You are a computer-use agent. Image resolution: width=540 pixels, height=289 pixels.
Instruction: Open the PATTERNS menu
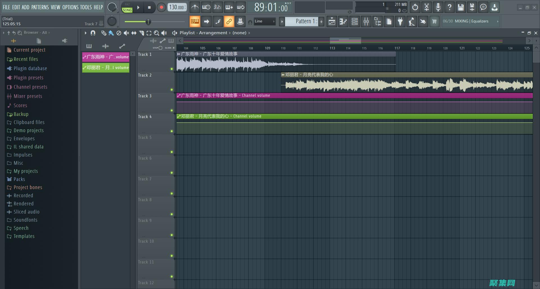(x=40, y=7)
